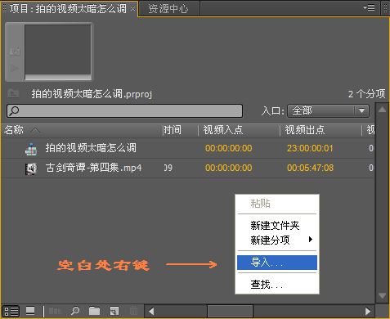Click the 拍的视频太暗怎么调.prproj project name
Screen dimensions: 390x319
92,94
